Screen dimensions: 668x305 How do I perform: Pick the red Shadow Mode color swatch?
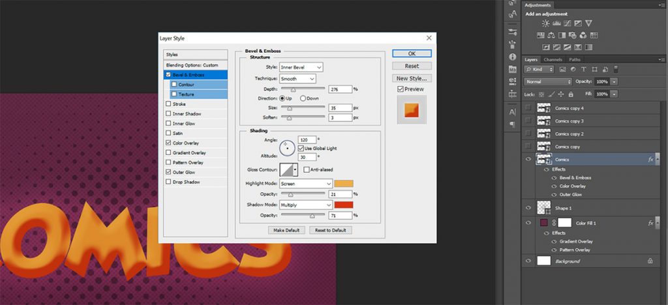tap(344, 205)
